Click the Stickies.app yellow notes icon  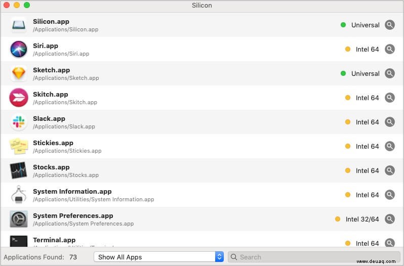(19, 146)
